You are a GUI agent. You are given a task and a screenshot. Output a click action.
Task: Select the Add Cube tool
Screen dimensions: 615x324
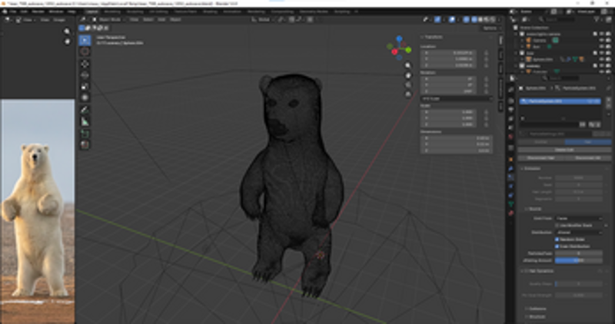click(x=85, y=134)
